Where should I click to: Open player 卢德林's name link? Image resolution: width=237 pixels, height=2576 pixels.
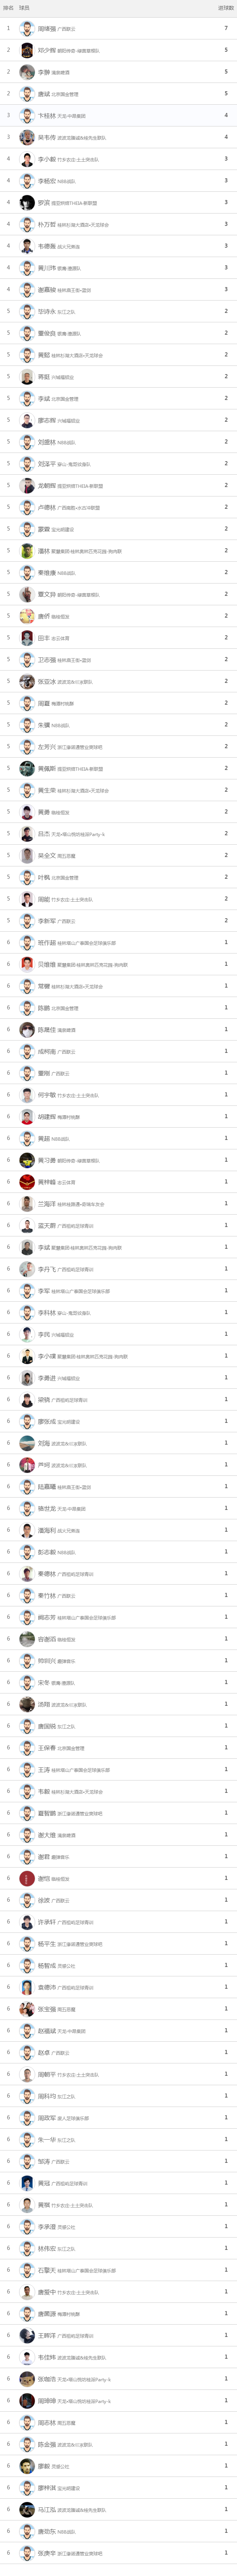[x=46, y=507]
